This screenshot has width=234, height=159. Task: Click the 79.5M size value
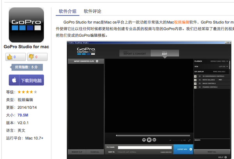23,115
